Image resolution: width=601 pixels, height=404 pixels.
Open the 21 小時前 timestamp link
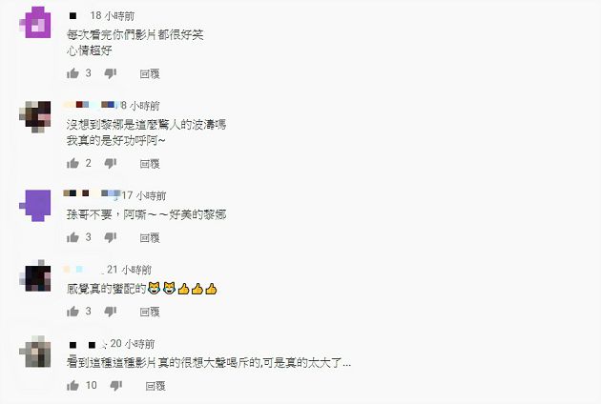pyautogui.click(x=129, y=270)
